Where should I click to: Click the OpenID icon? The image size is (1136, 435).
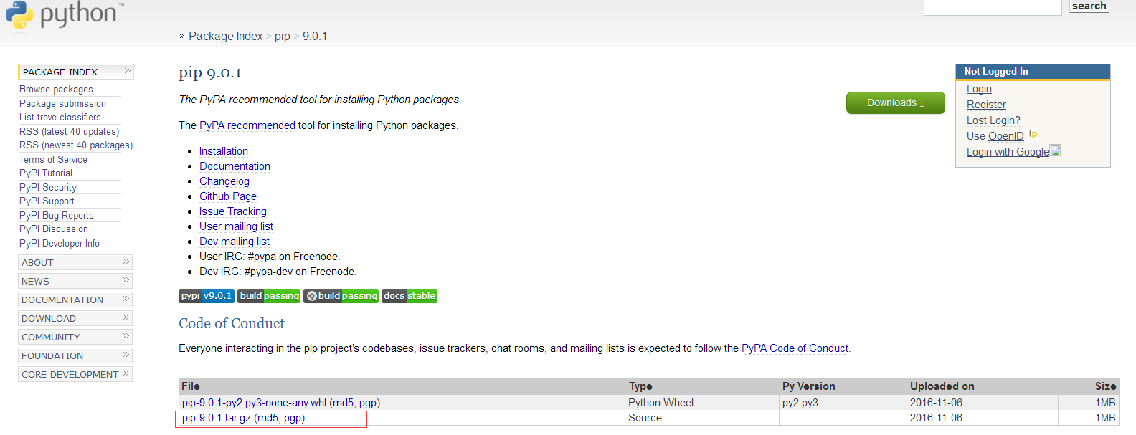(1033, 134)
